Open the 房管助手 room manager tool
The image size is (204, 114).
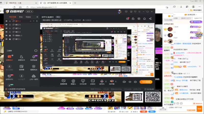(21, 58)
